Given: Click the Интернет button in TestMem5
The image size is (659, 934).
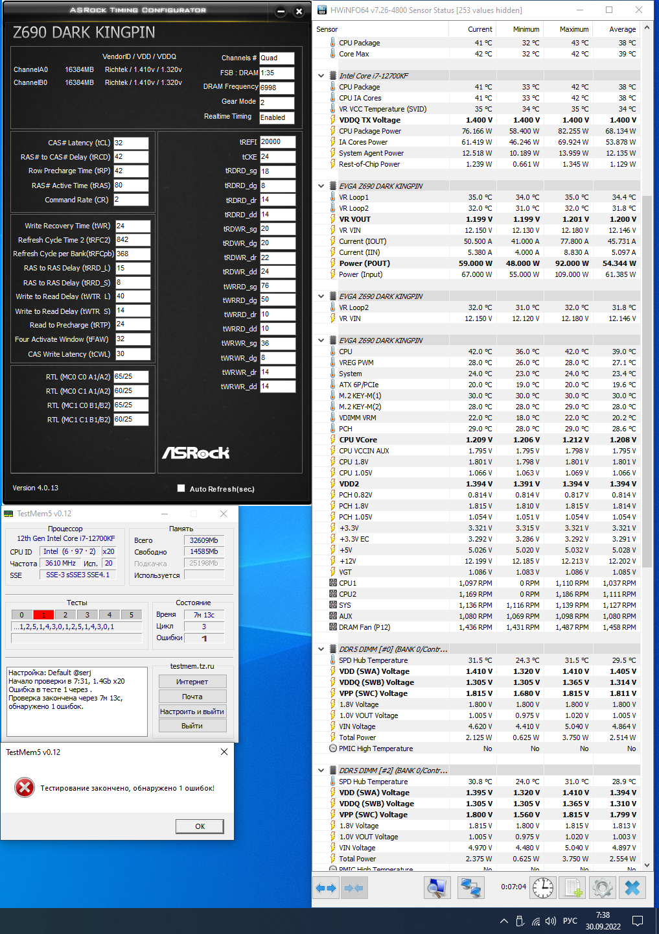Looking at the screenshot, I should 192,682.
